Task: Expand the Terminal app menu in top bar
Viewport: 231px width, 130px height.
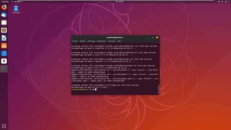Action: 17,1
